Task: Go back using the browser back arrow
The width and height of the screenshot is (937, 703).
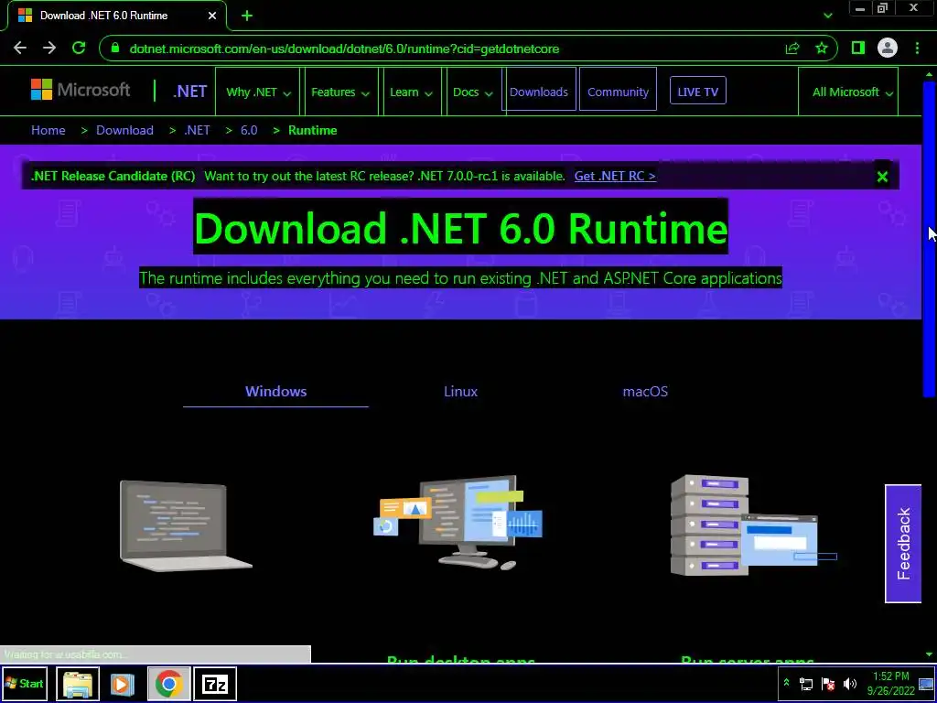Action: [20, 49]
